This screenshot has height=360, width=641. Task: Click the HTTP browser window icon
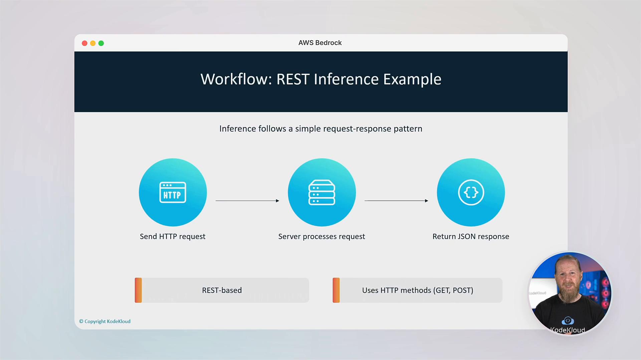173,192
